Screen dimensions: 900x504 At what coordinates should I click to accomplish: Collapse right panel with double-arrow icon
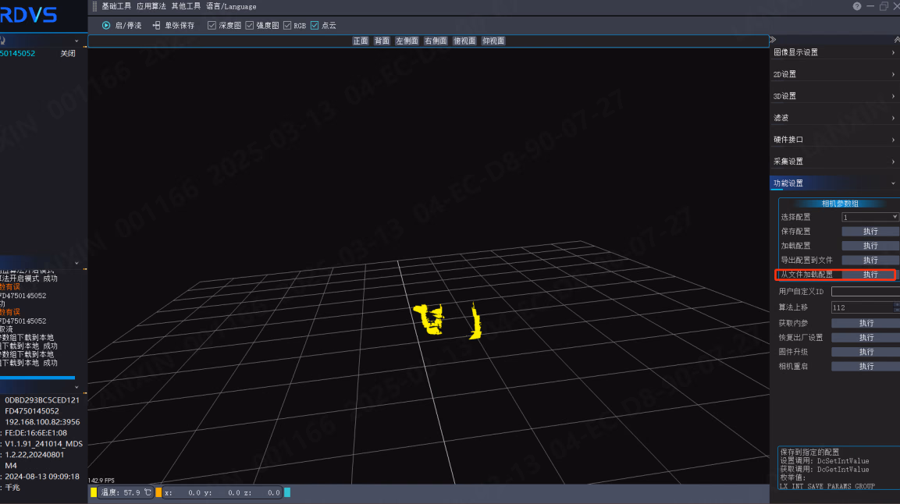(773, 40)
